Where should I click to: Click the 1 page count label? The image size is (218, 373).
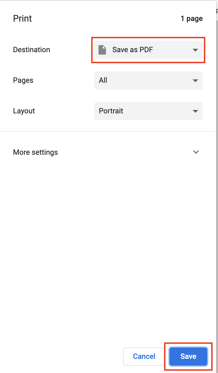[x=191, y=19]
